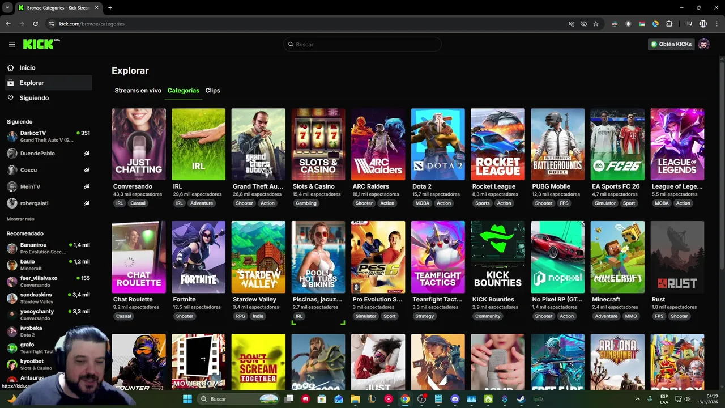Click the Chat Roulette title link
725x408 pixels.
133,299
